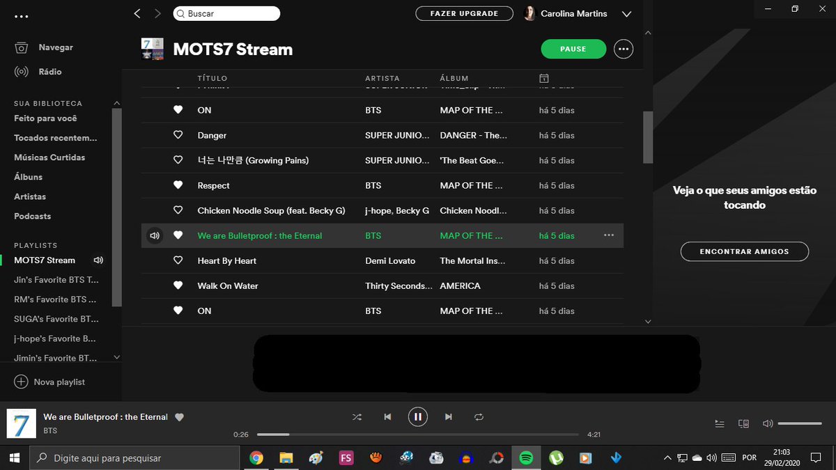Click Nova playlist label
This screenshot has width=836, height=470.
59,382
